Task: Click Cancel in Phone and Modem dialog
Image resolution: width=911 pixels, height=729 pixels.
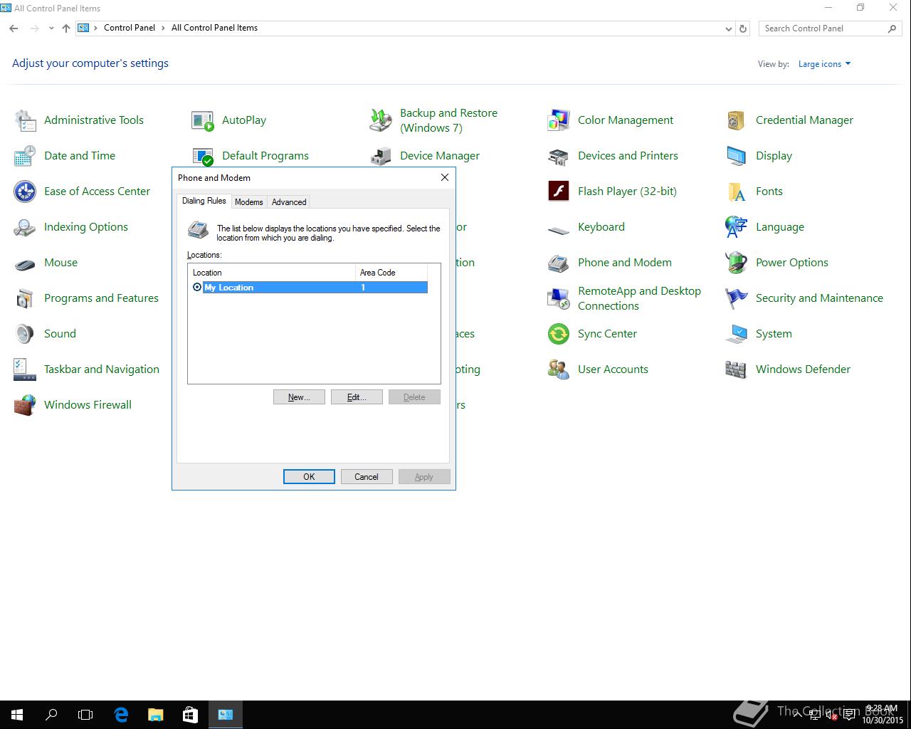Action: pos(367,477)
